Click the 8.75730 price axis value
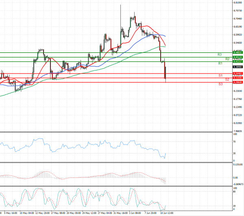Screen dimensions: 244x216 [x=238, y=11]
